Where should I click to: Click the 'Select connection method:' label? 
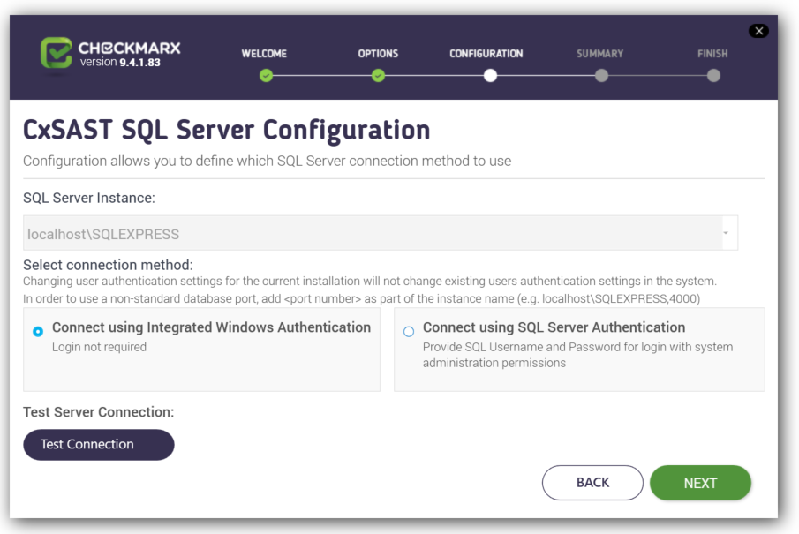click(108, 265)
